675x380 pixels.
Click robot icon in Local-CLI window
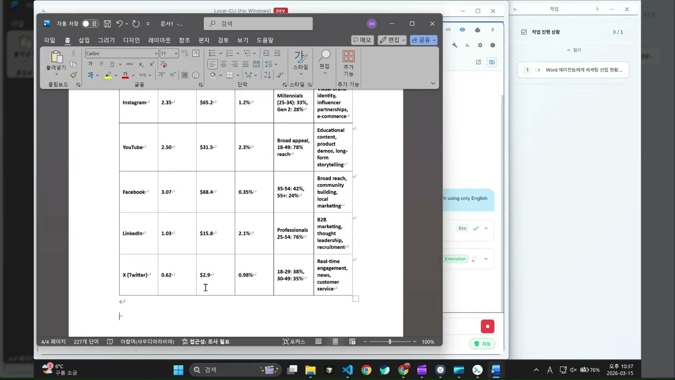click(x=477, y=30)
